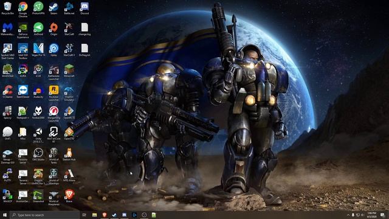
Task: Select the Dolphin Emulator shortcut
Action: click(x=69, y=93)
